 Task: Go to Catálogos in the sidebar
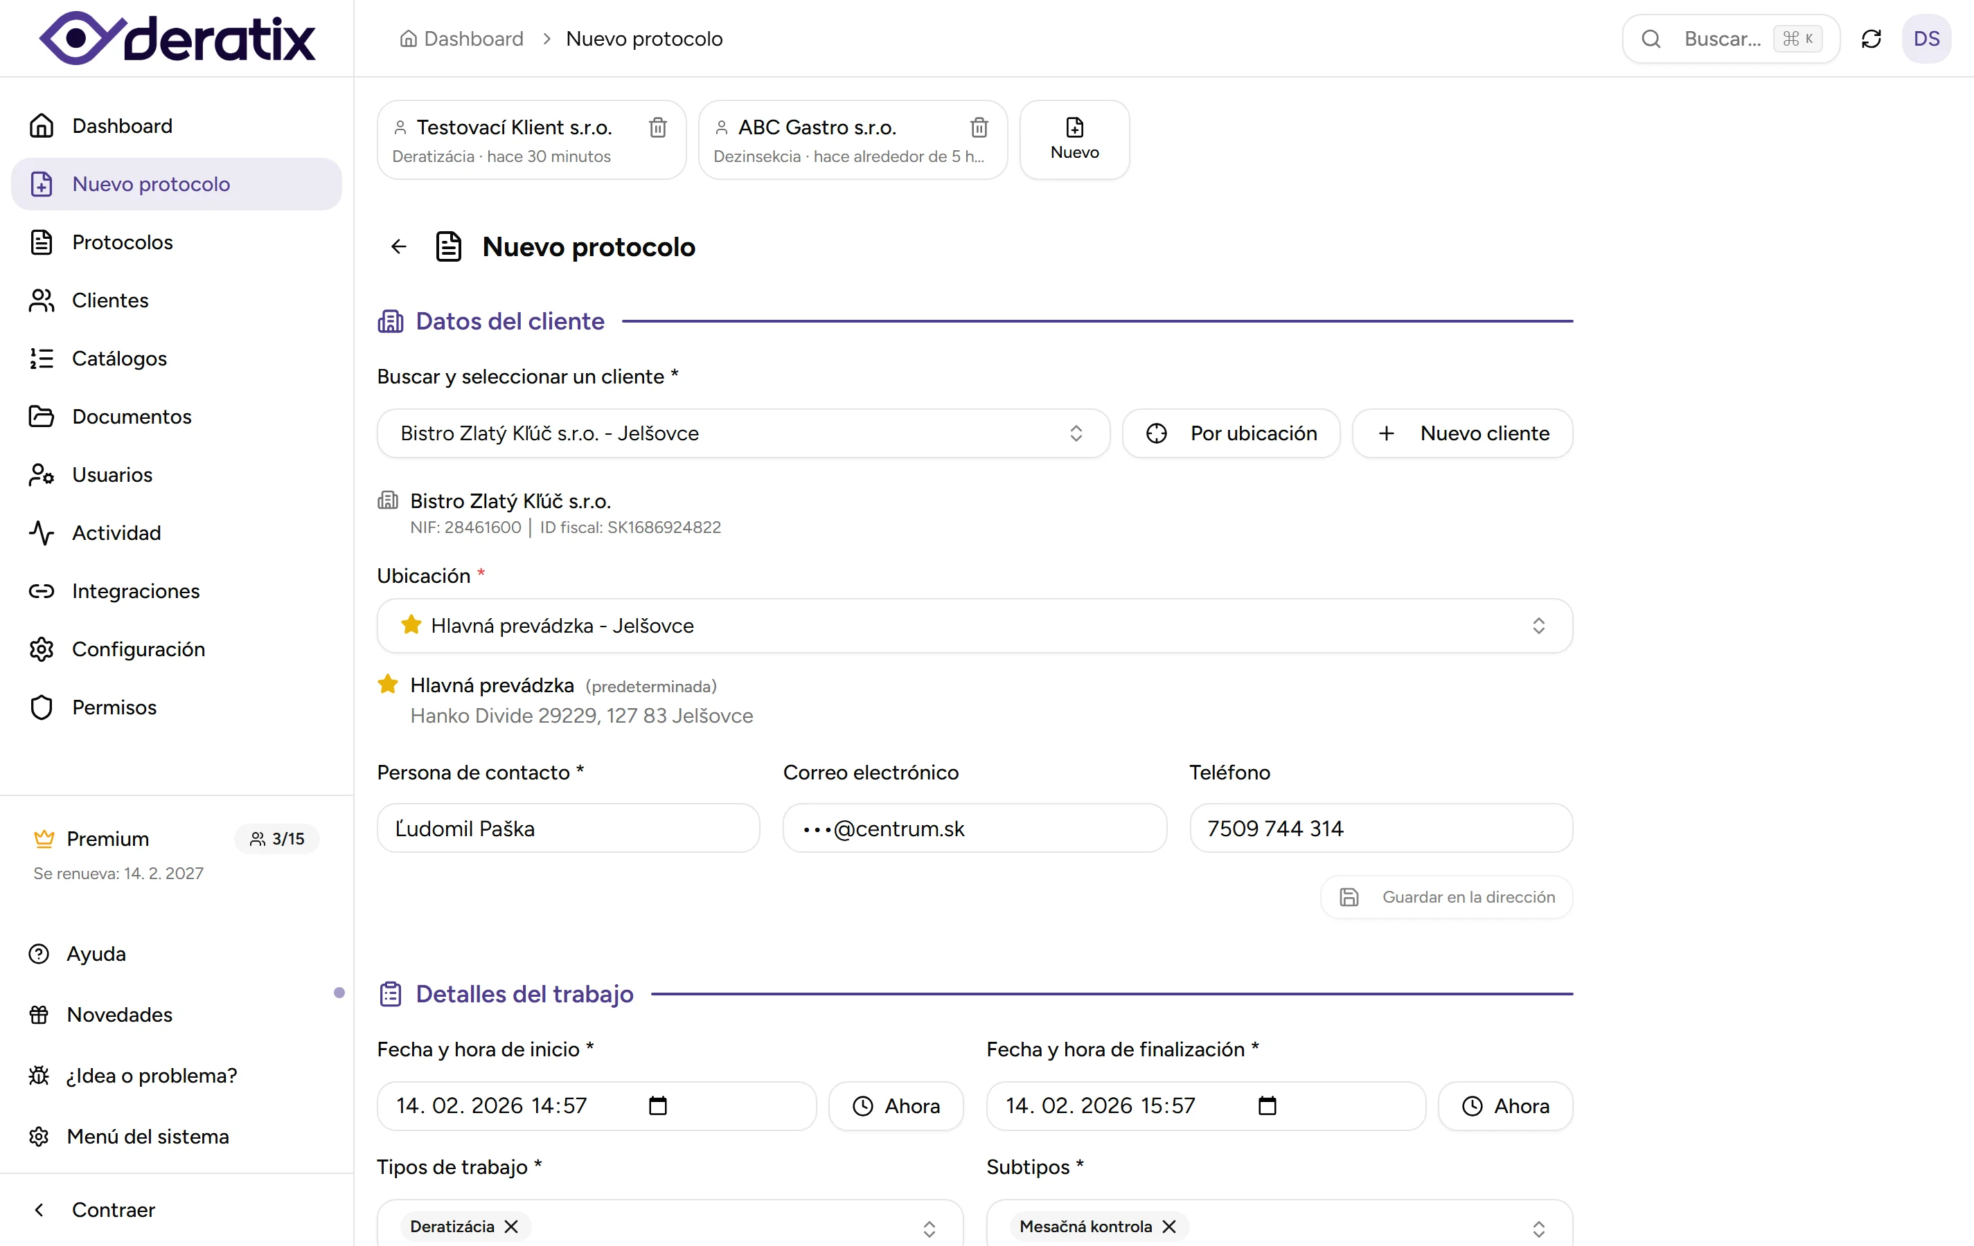(119, 359)
